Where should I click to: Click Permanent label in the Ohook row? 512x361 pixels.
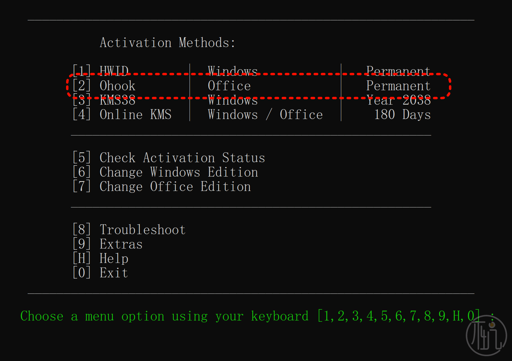(x=398, y=86)
